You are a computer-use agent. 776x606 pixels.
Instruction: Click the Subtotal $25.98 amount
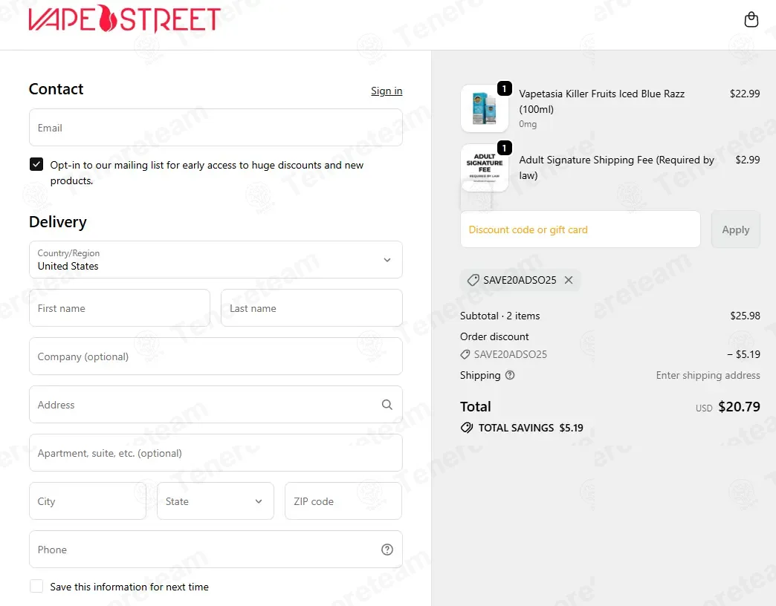[x=745, y=316]
